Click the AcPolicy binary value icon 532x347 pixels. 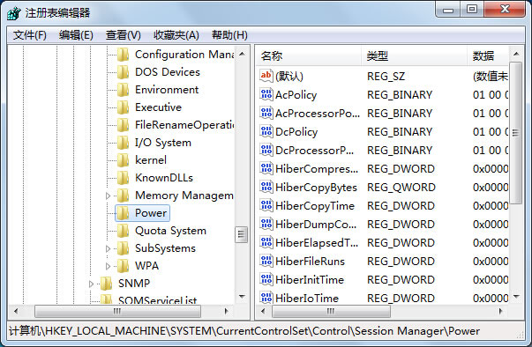[266, 94]
